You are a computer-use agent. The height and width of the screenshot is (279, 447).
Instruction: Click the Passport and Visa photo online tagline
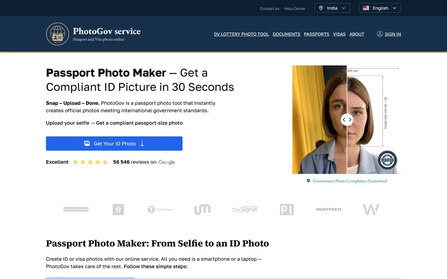[99, 39]
